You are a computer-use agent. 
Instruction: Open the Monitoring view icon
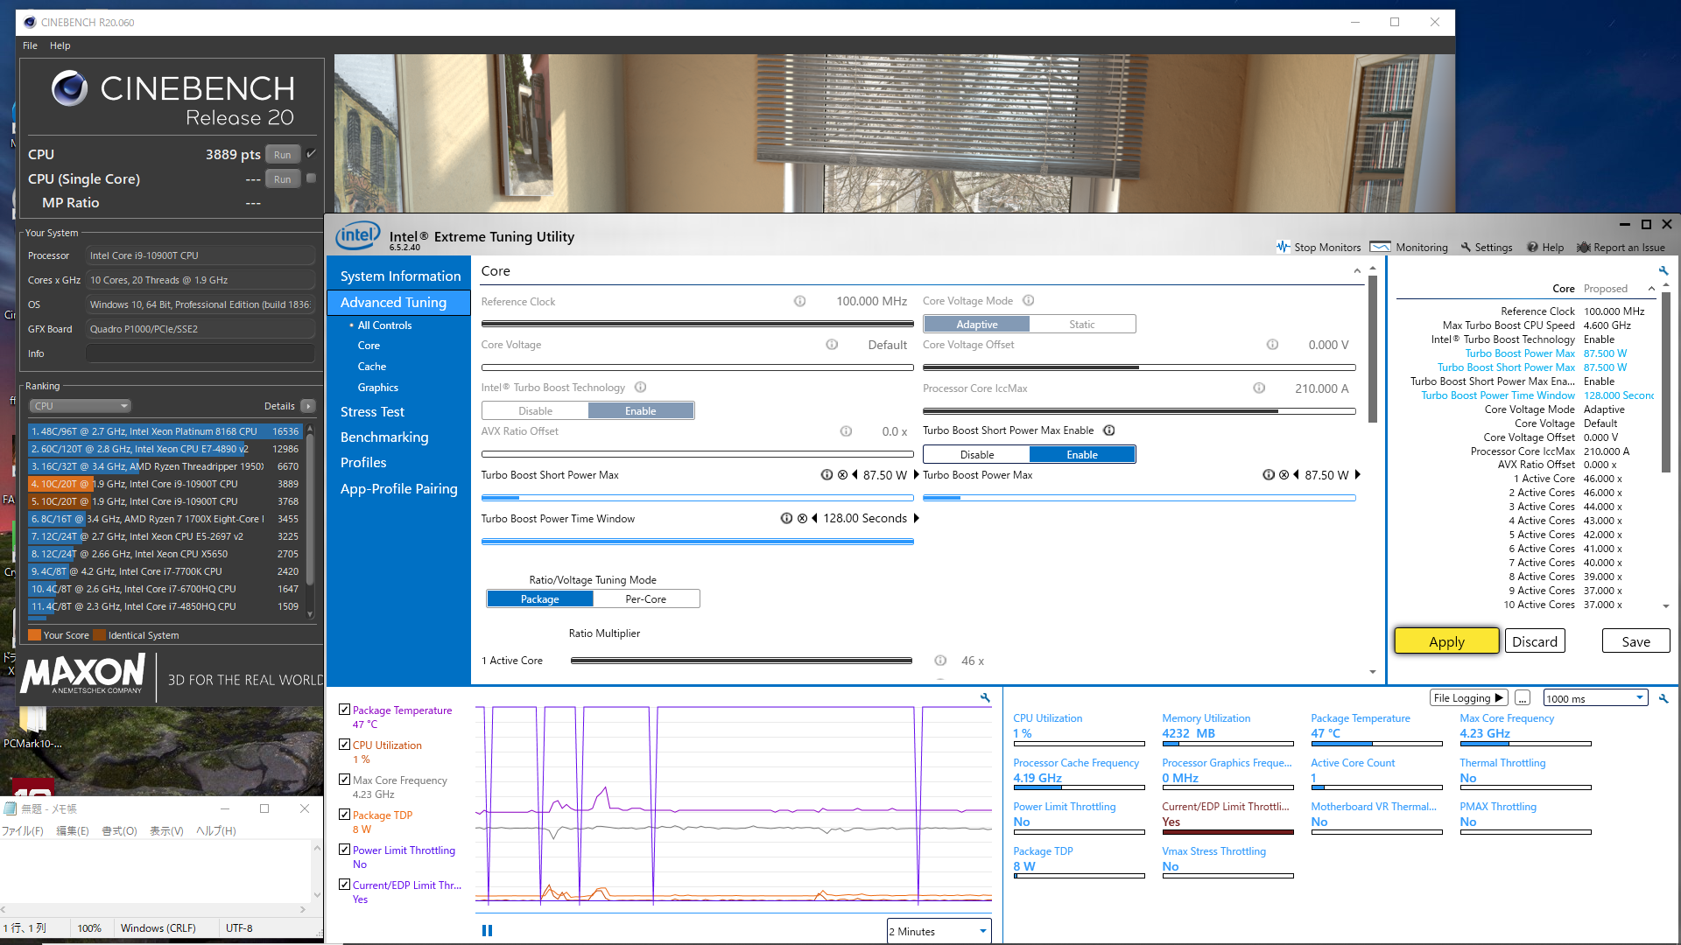tap(1380, 247)
